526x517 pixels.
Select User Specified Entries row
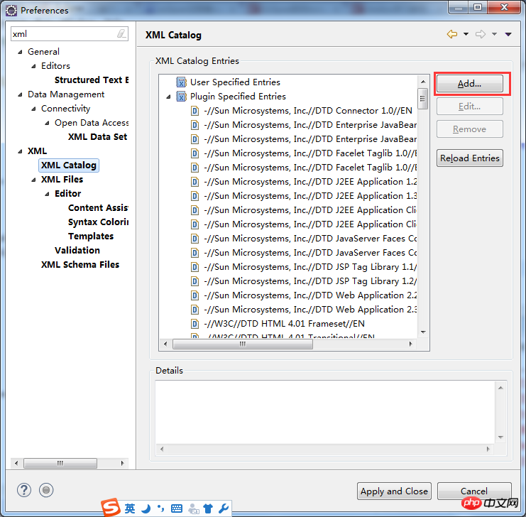tap(235, 82)
